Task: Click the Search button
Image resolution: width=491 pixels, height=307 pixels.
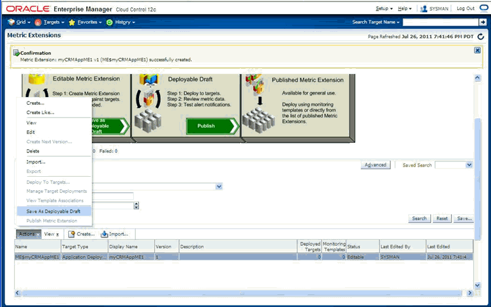Action: [420, 218]
